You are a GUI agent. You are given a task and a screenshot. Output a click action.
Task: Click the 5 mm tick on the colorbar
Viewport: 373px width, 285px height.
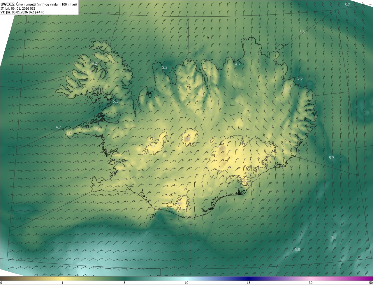pyautogui.click(x=124, y=283)
